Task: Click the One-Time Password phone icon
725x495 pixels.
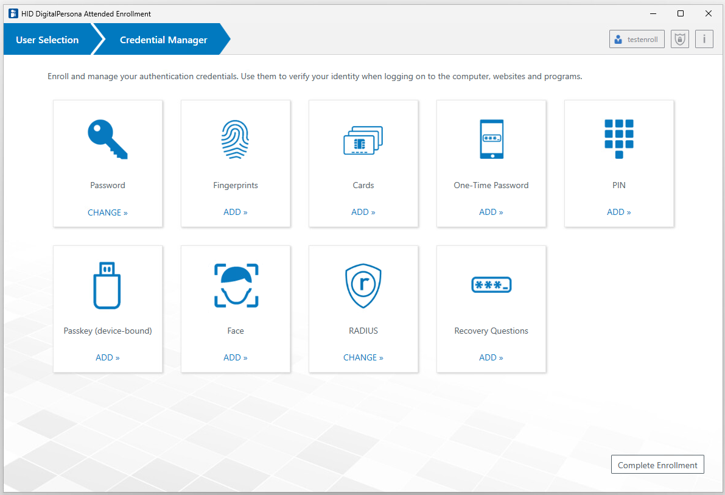Action: (x=491, y=139)
